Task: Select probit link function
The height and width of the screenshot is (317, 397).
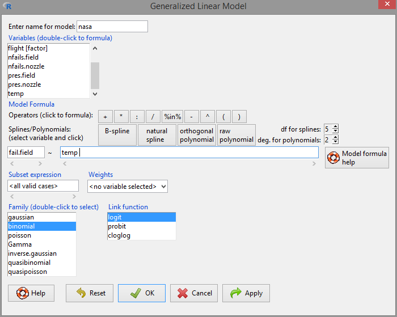Action: pos(142,226)
